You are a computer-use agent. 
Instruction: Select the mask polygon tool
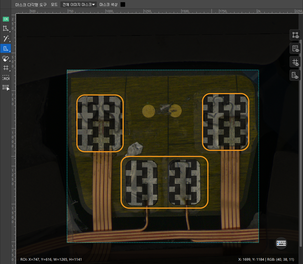(x=5, y=48)
